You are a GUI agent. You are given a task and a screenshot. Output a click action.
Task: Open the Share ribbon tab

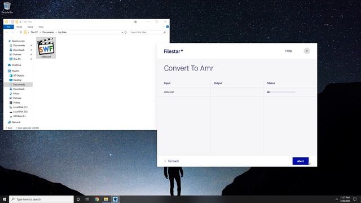[x=30, y=27]
